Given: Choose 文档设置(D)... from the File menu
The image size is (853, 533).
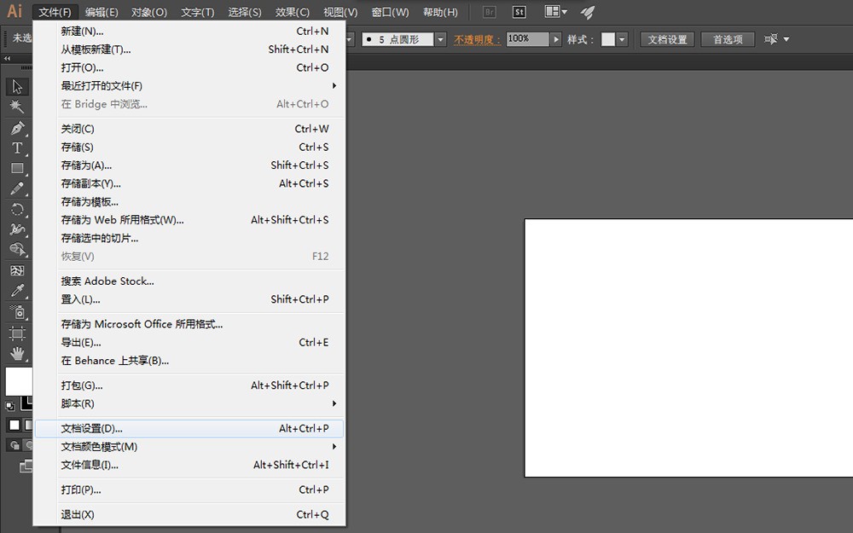Looking at the screenshot, I should 92,428.
